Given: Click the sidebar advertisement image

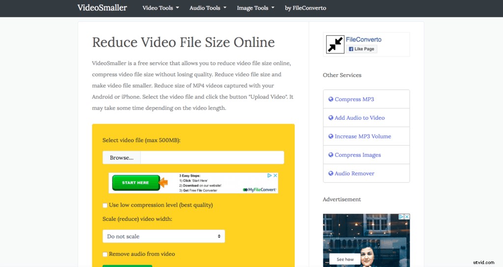Looking at the screenshot, I should tap(366, 240).
